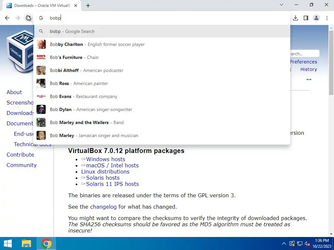Select the Bobby Charlton suggestion
The image size is (334, 250).
[162, 44]
